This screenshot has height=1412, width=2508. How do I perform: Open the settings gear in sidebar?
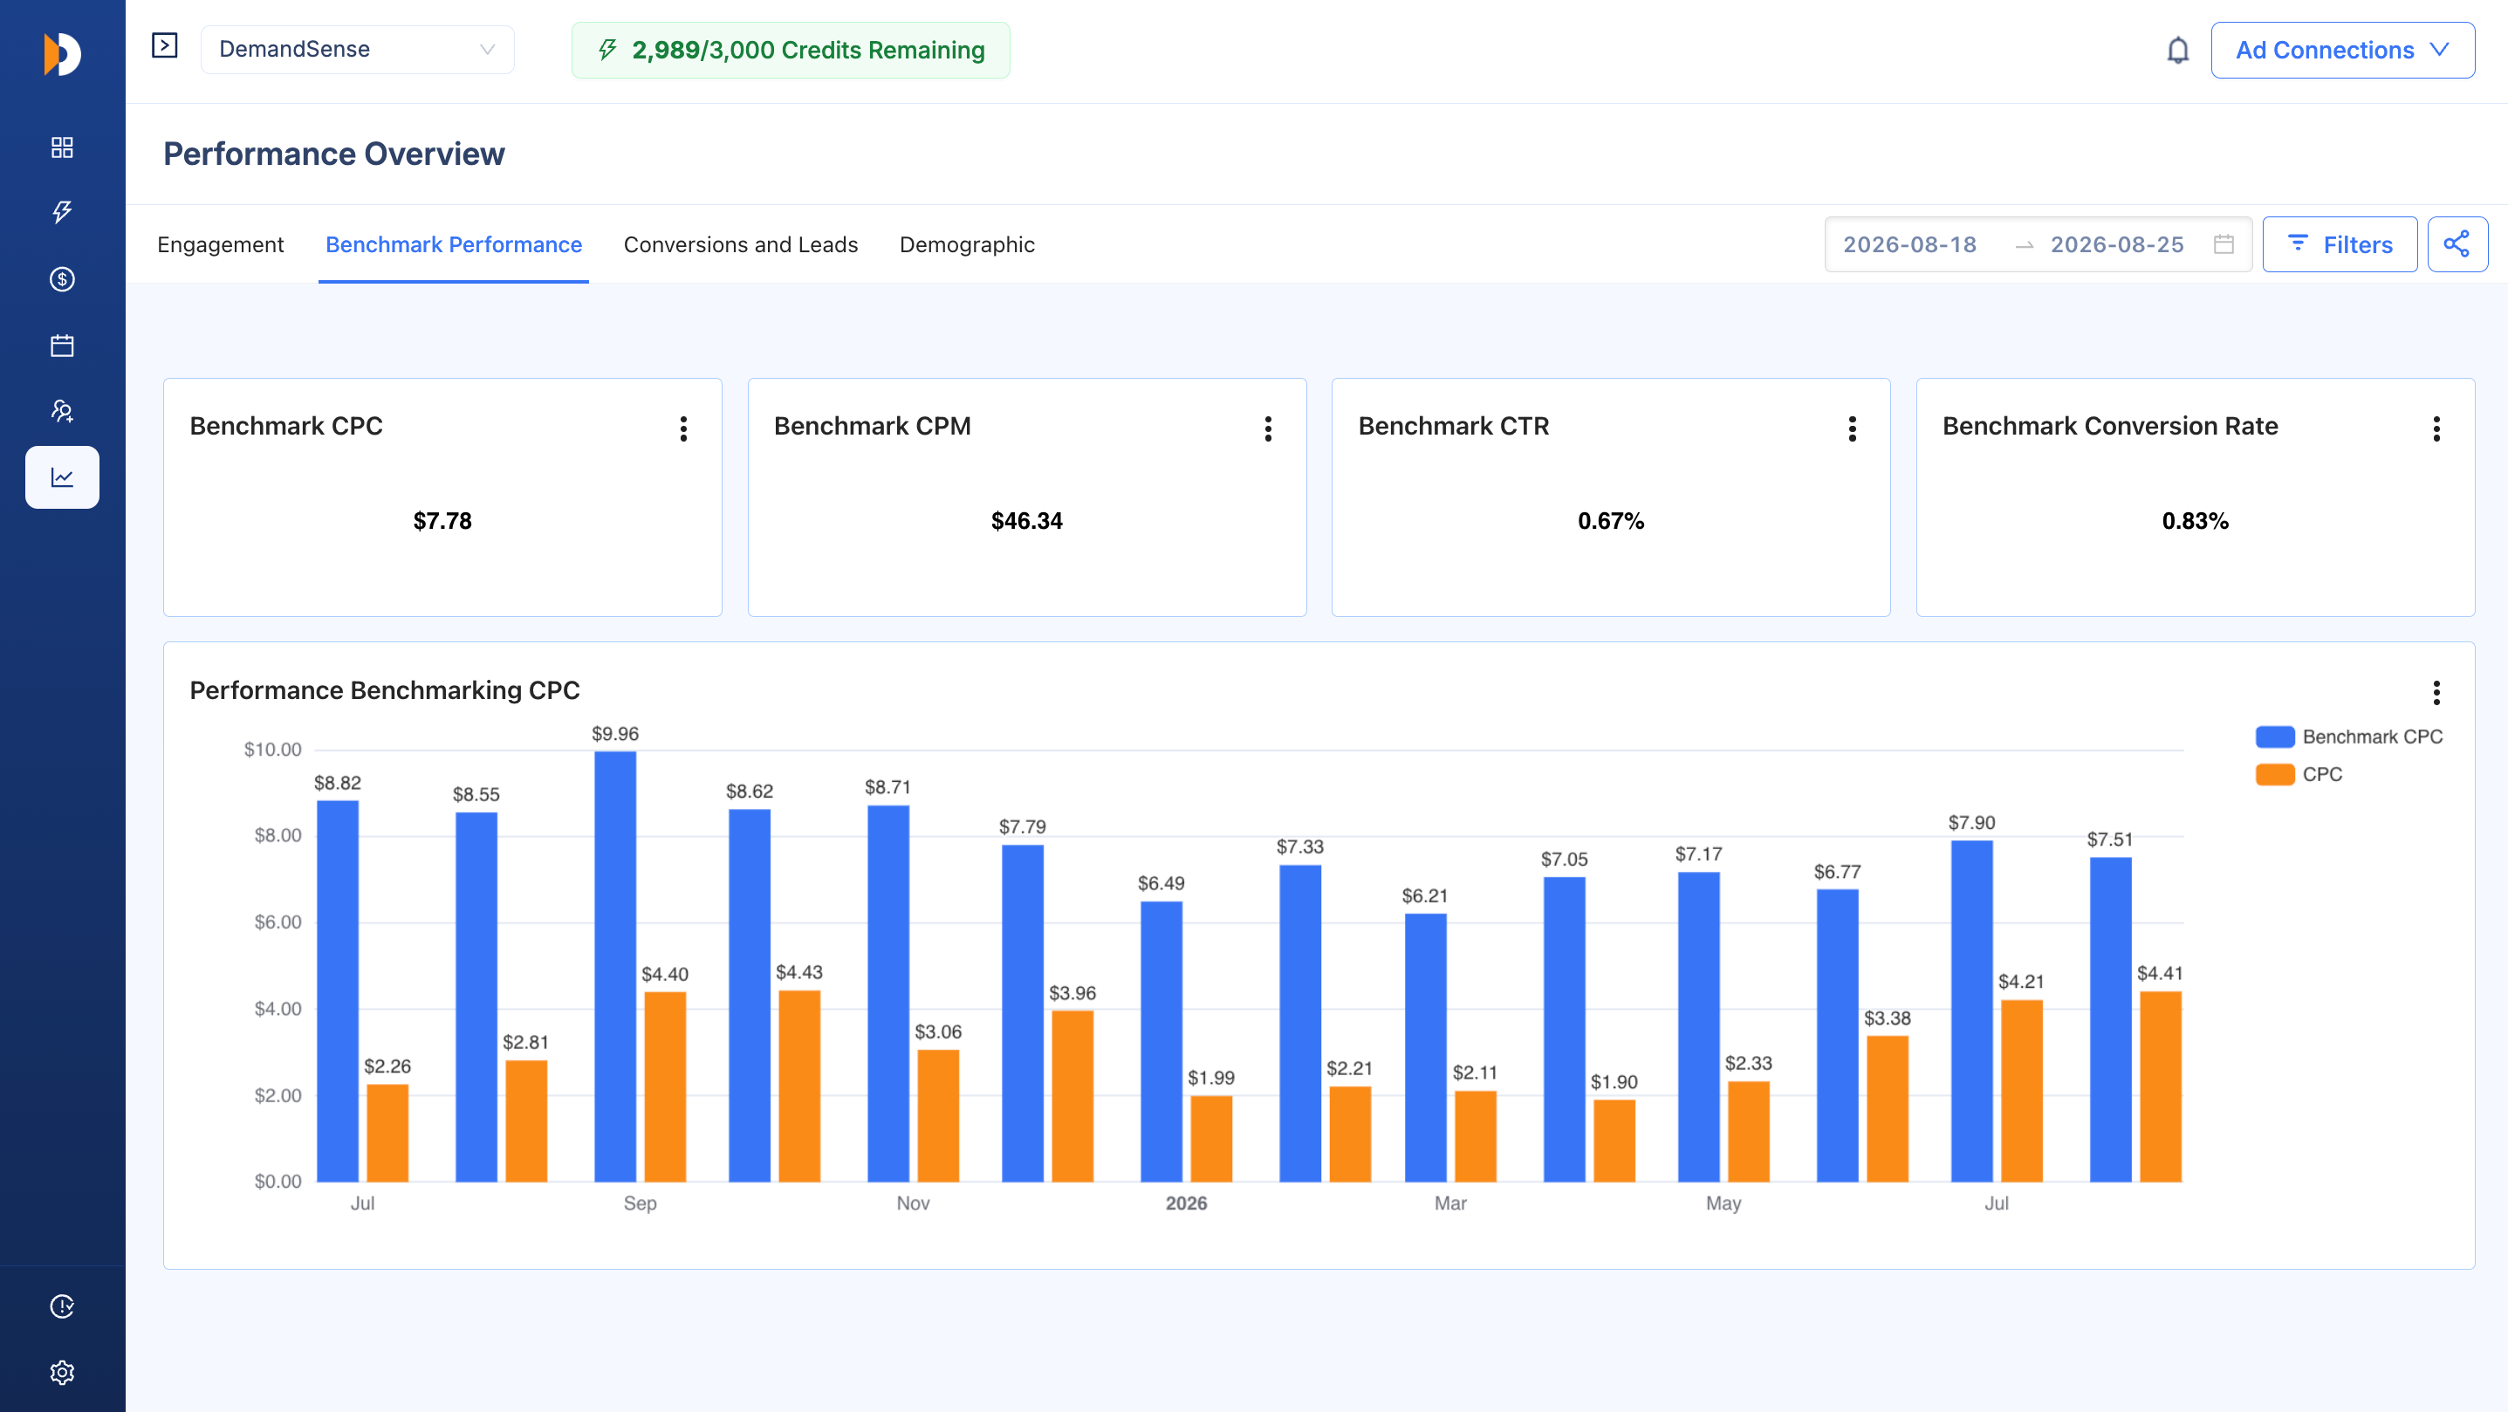[x=62, y=1372]
